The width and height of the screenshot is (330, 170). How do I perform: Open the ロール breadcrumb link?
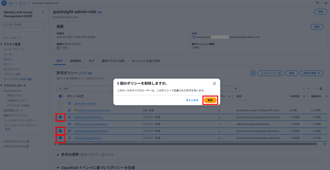pyautogui.click(x=23, y=3)
